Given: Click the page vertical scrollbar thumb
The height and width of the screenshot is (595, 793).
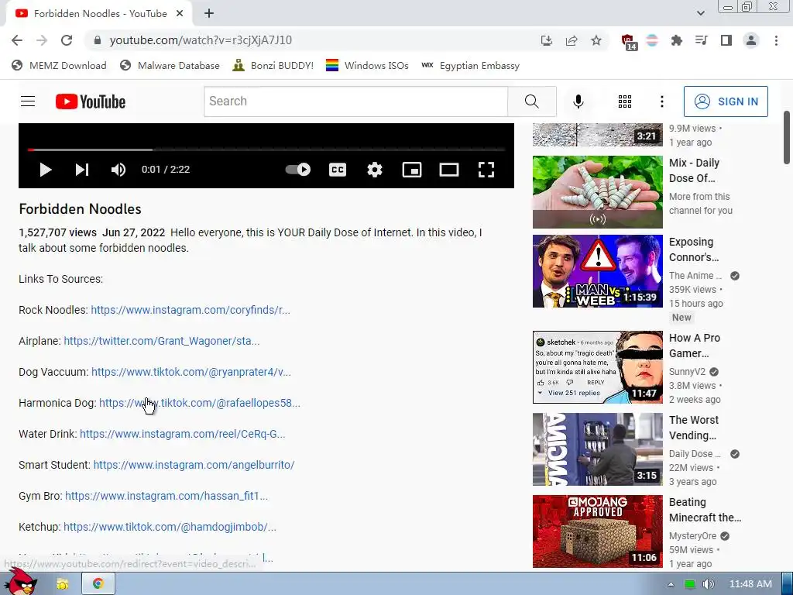Looking at the screenshot, I should tap(787, 138).
